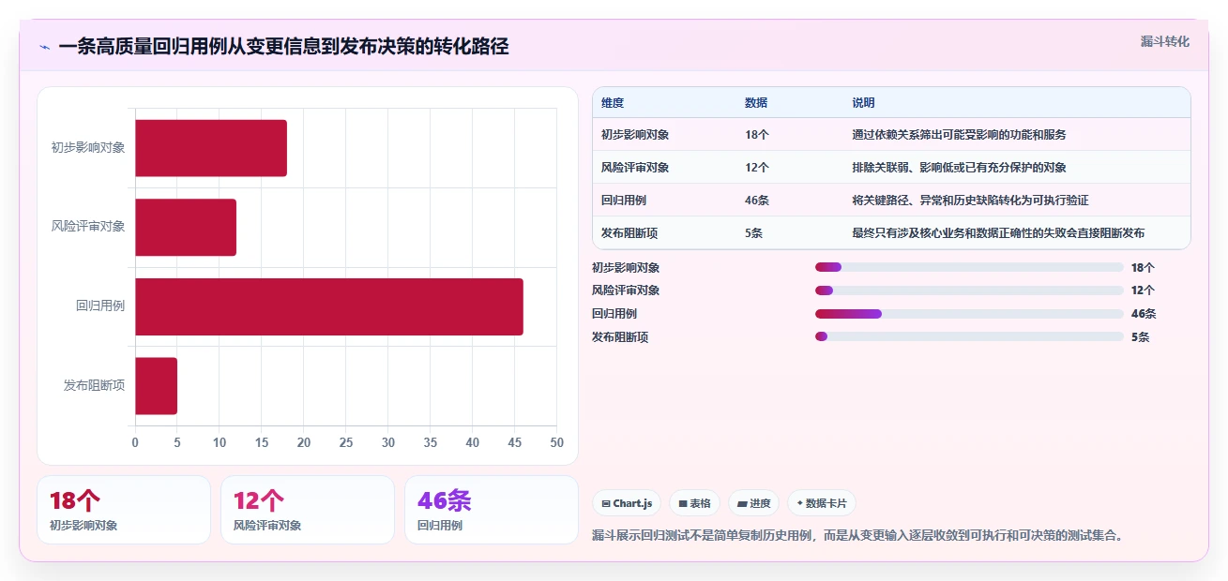
Task: Click x-axis tick label 50
Action: tap(556, 442)
